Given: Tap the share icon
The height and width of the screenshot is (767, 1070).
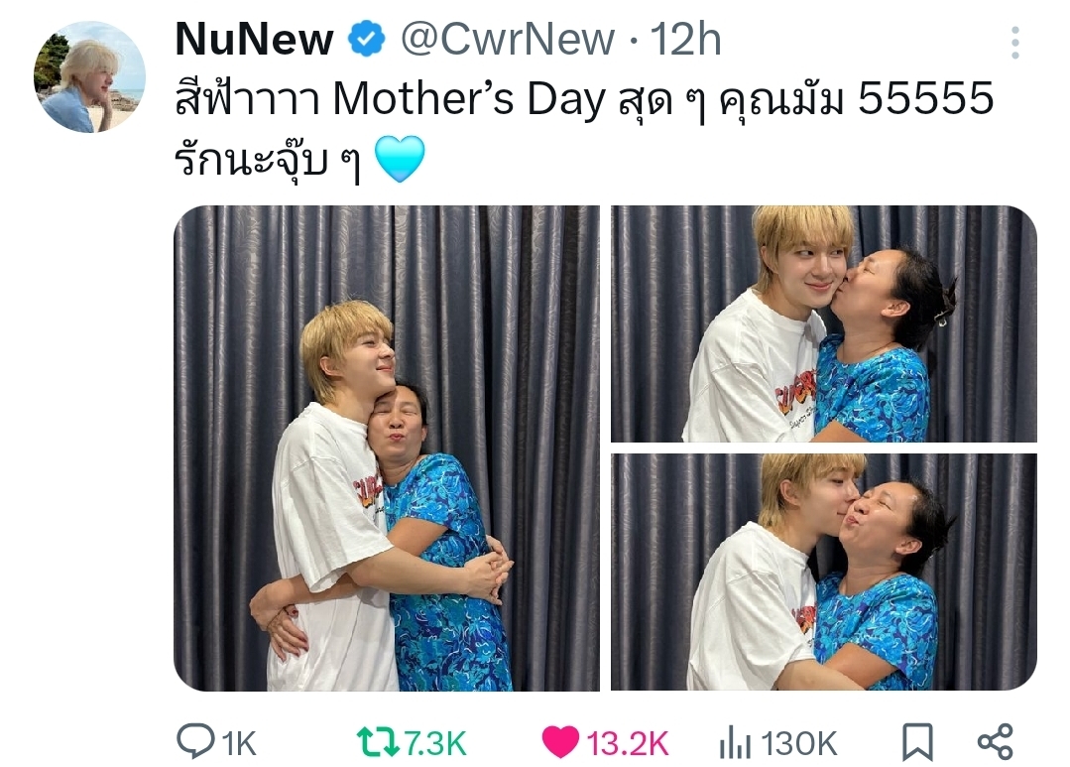Looking at the screenshot, I should click(996, 742).
